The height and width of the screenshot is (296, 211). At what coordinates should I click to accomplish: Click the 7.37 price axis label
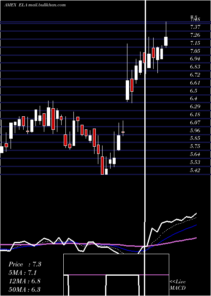coord(195,27)
